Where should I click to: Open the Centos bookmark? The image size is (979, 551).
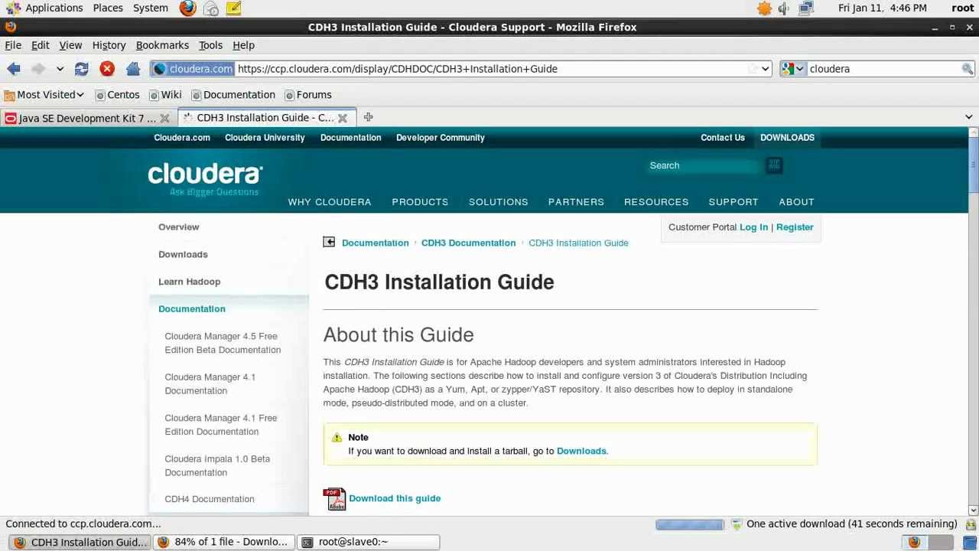click(117, 95)
